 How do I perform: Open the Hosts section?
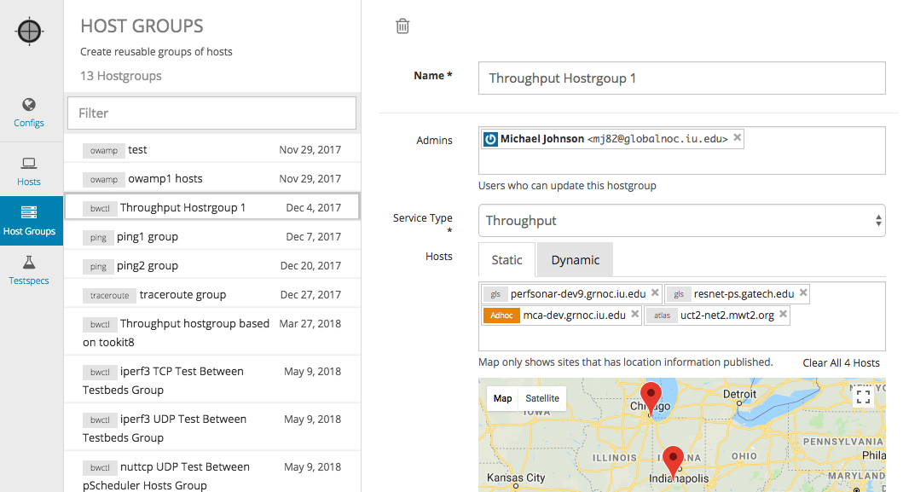tap(29, 171)
